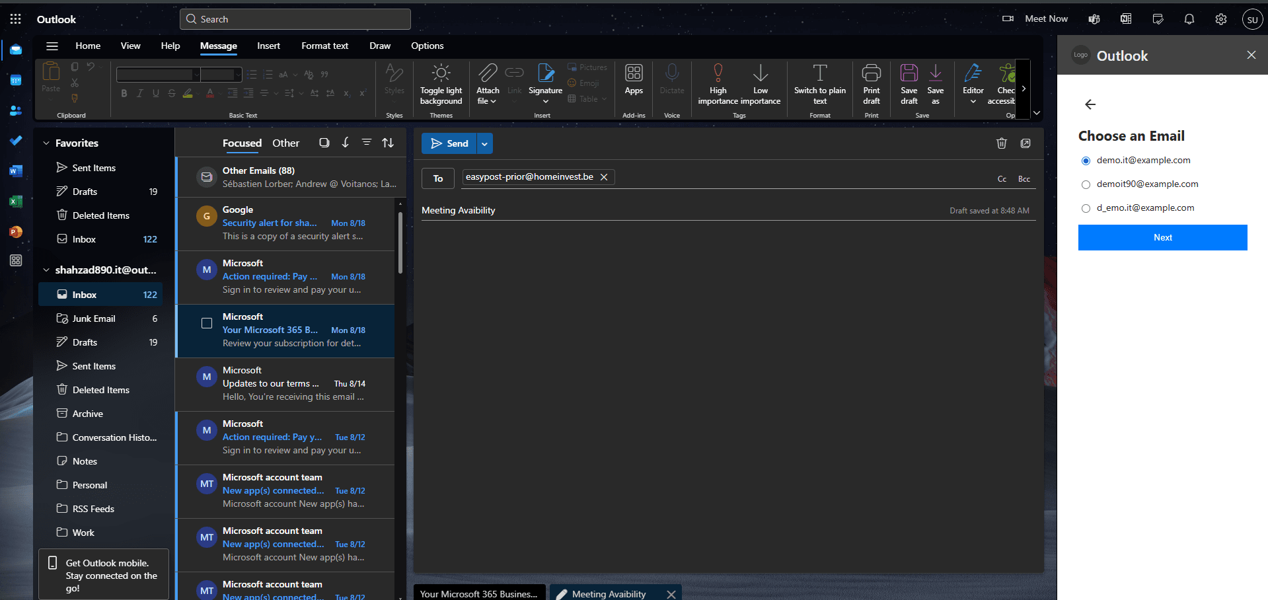Open the Home ribbon tab
Viewport: 1268px width, 600px height.
pos(88,46)
